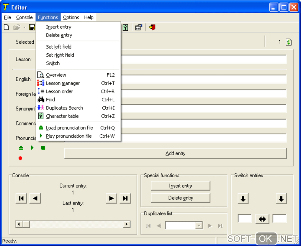
Task: Open the Options menu
Action: coord(71,17)
